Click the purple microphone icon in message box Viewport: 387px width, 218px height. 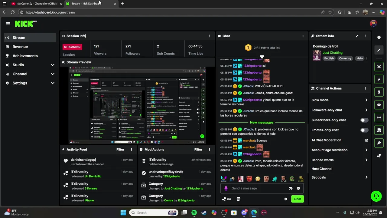(x=226, y=188)
